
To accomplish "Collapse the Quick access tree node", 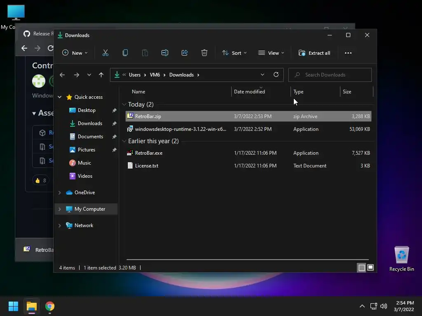I will tap(60, 97).
